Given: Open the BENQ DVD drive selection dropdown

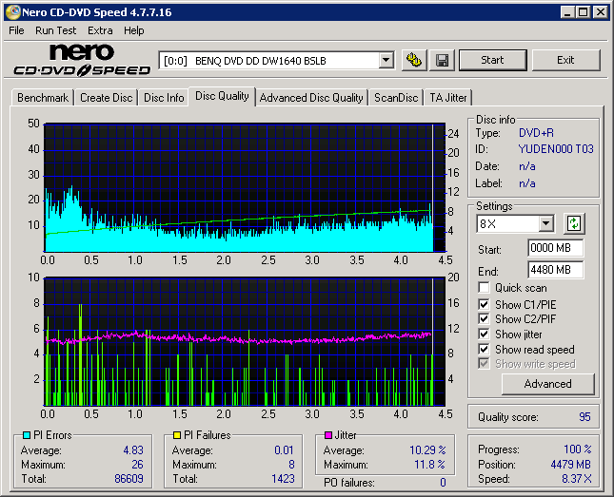Looking at the screenshot, I should [386, 60].
